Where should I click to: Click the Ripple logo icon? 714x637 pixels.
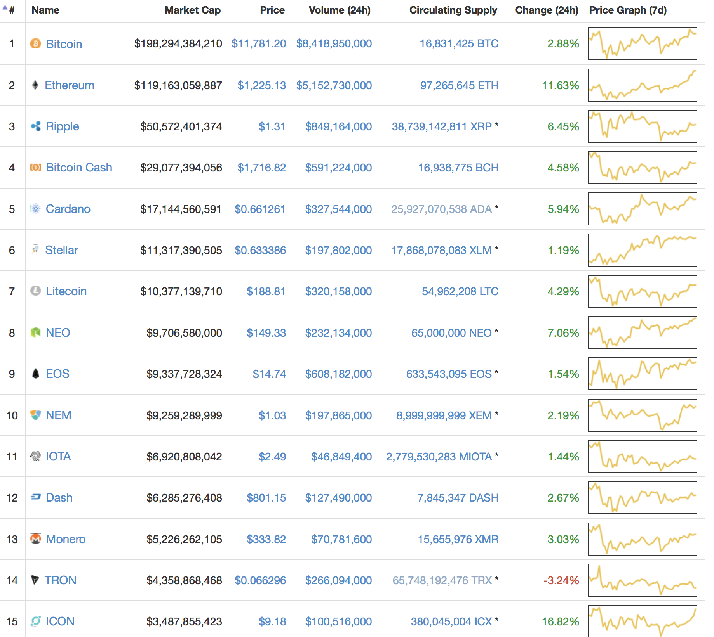(x=35, y=126)
